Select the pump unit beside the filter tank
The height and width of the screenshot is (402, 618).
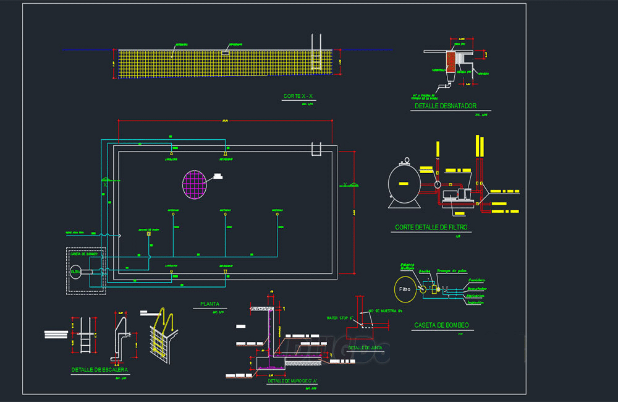pyautogui.click(x=457, y=198)
